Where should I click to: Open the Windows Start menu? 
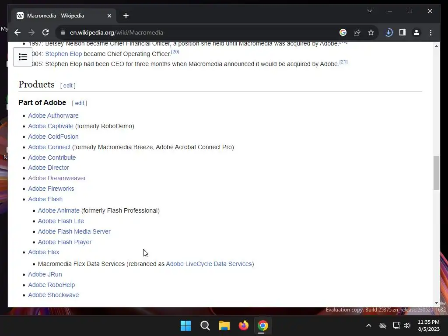(185, 325)
